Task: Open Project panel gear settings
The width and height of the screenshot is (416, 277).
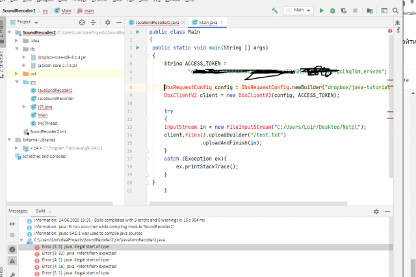Action: pyautogui.click(x=107, y=23)
